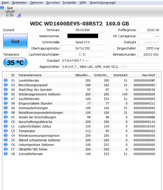Click the blue status orb beside the top Gut label

pos(2,8)
